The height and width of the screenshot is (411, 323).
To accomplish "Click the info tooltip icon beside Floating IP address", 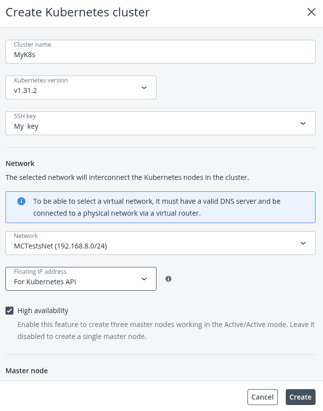I will pyautogui.click(x=168, y=279).
